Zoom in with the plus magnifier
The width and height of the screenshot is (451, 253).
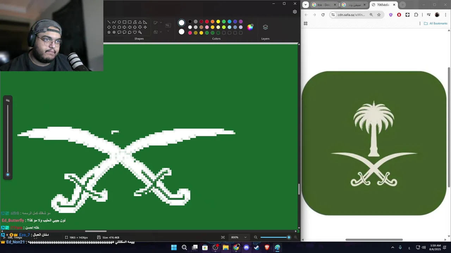click(295, 238)
